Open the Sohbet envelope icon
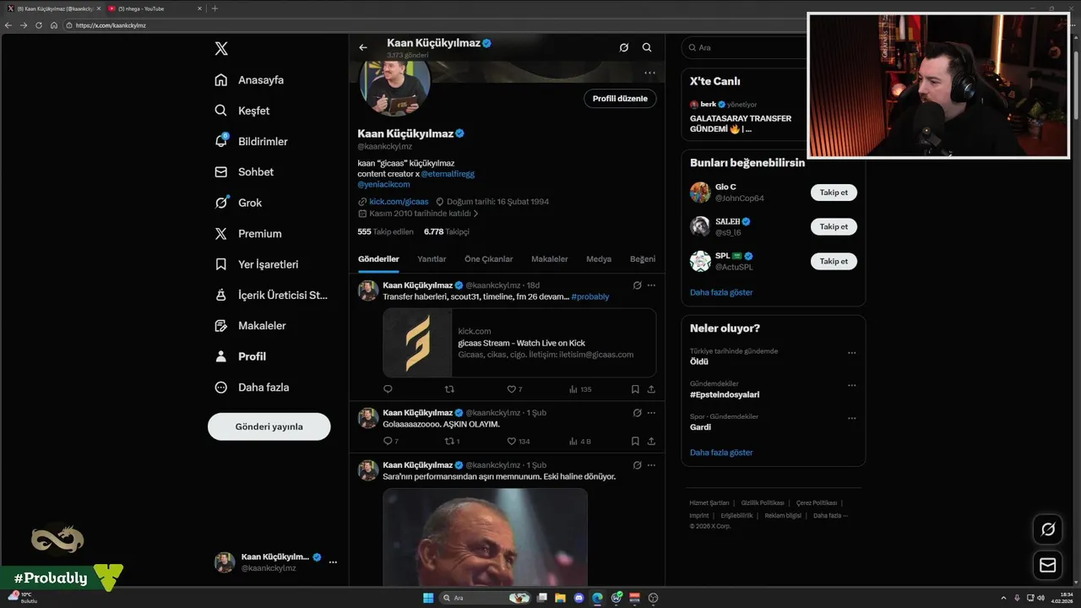The image size is (1081, 608). 221,171
